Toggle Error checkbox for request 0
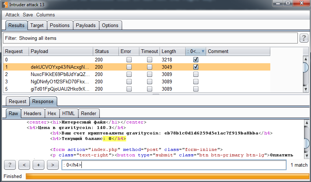Image resolution: width=311 pixels, height=182 pixels. coord(129,60)
